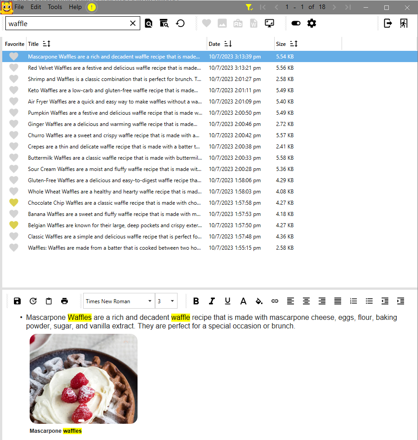This screenshot has height=440, width=418.
Task: Favorite the Classic Waffles row
Action: pyautogui.click(x=14, y=236)
